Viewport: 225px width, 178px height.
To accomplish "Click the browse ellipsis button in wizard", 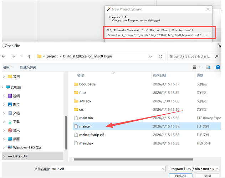I will tap(206, 35).
